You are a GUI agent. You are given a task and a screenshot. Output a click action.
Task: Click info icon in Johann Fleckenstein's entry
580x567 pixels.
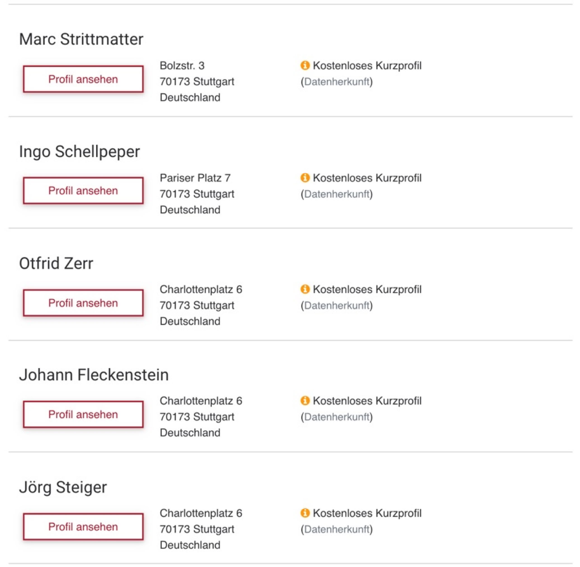[x=305, y=401]
